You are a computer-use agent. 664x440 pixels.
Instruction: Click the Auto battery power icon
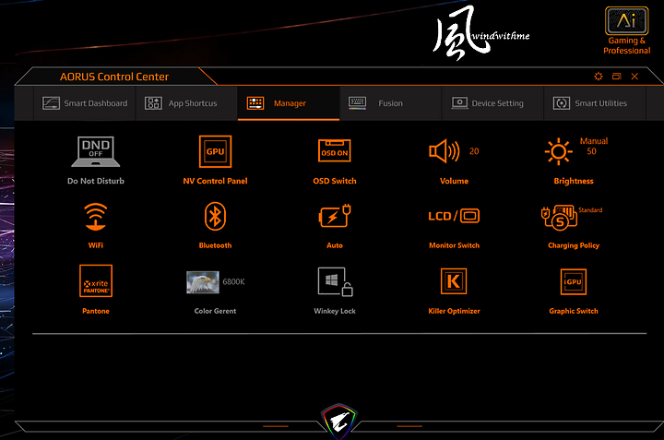[x=335, y=216]
